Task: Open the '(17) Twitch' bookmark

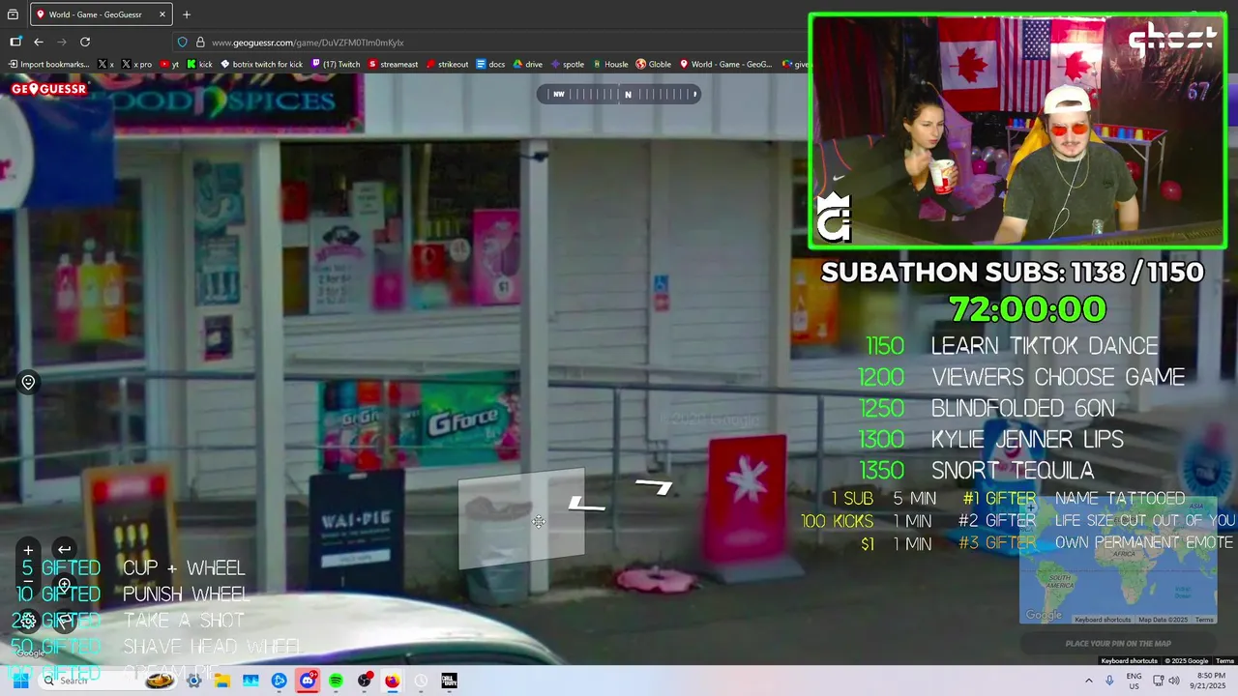Action: point(336,65)
